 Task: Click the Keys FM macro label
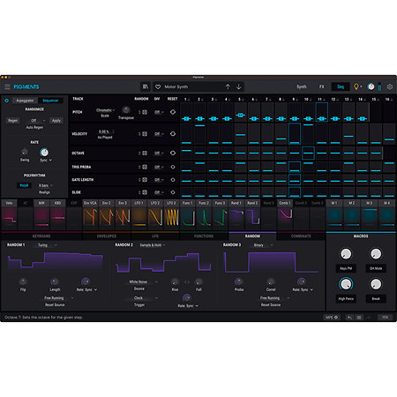pyautogui.click(x=346, y=268)
